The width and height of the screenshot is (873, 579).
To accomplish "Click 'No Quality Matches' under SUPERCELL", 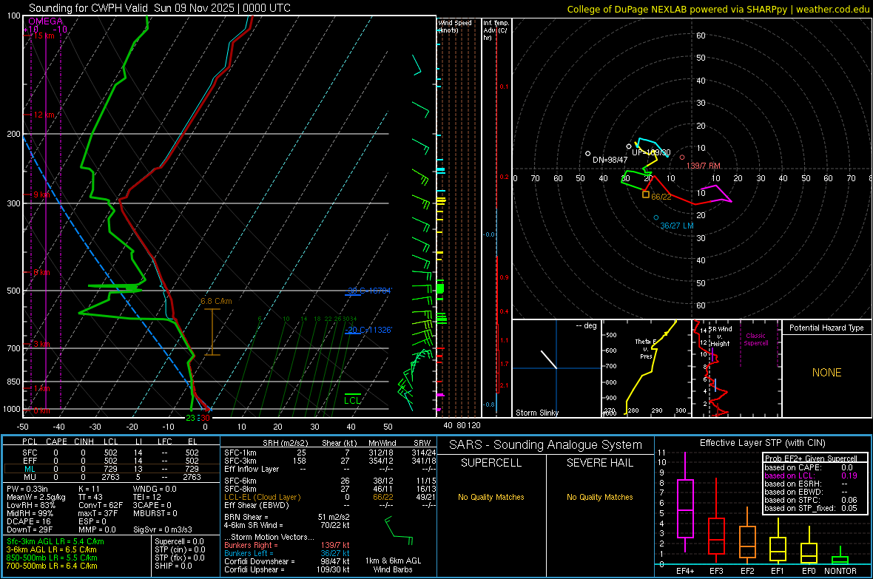I will click(x=491, y=497).
